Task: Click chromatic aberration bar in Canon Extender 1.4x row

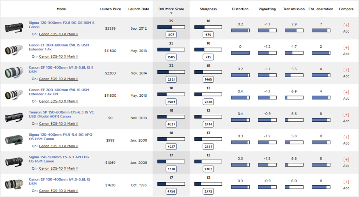Action: click(321, 53)
